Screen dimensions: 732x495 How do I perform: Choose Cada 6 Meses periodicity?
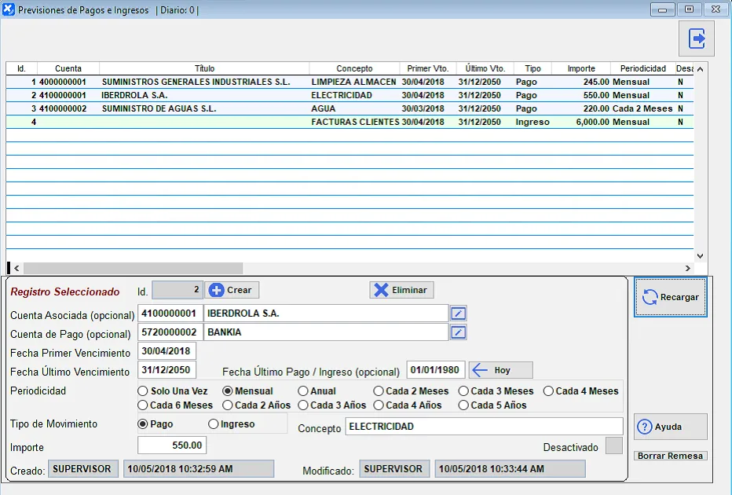pos(143,405)
